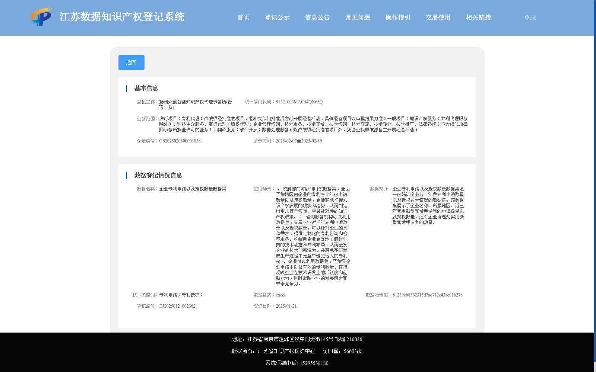
Task: Click the 返回 back button
Action: 131,62
